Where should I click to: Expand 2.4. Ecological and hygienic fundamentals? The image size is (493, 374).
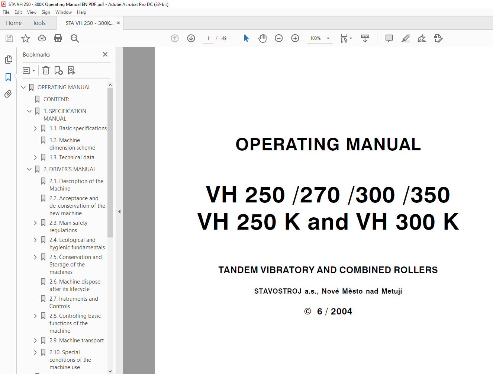click(35, 240)
